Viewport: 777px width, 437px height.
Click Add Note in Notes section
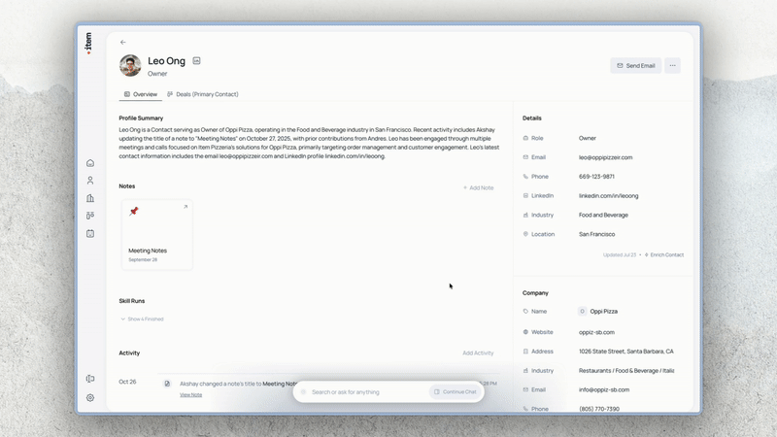[x=478, y=187]
